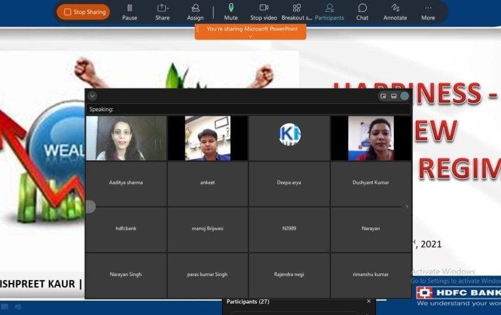Open the Share content option
This screenshot has width=501, height=315.
[x=162, y=11]
